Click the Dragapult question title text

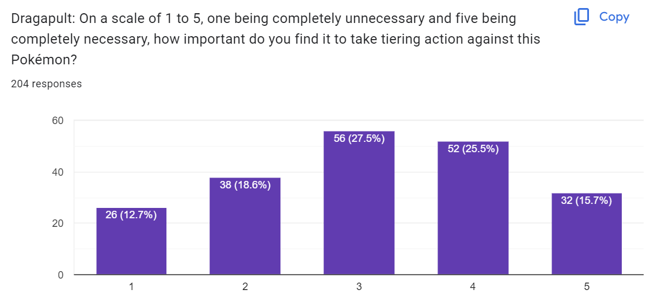[x=276, y=39]
